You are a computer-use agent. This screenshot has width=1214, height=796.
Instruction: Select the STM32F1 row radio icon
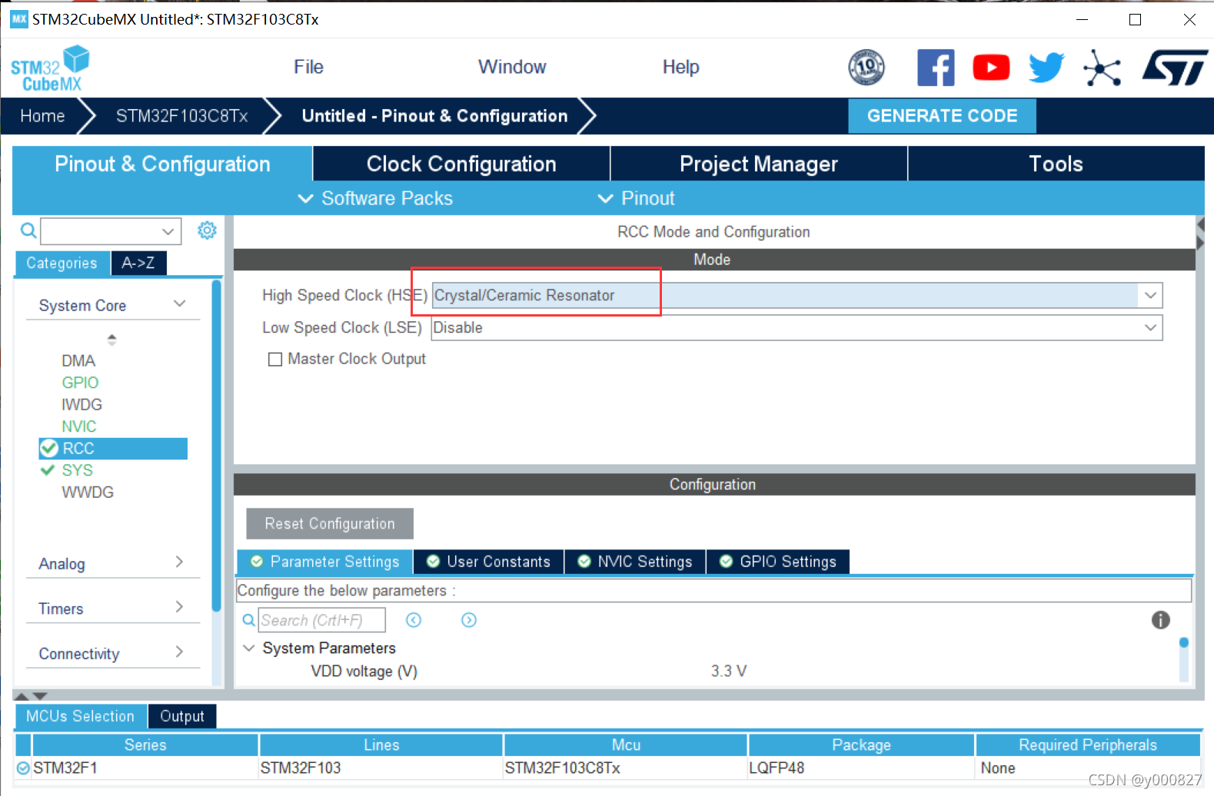point(23,768)
